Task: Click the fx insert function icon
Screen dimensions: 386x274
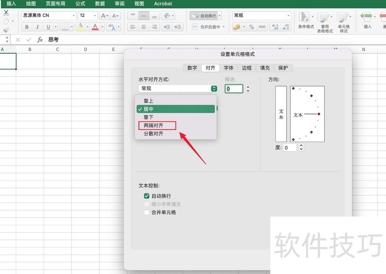Action: coord(40,40)
